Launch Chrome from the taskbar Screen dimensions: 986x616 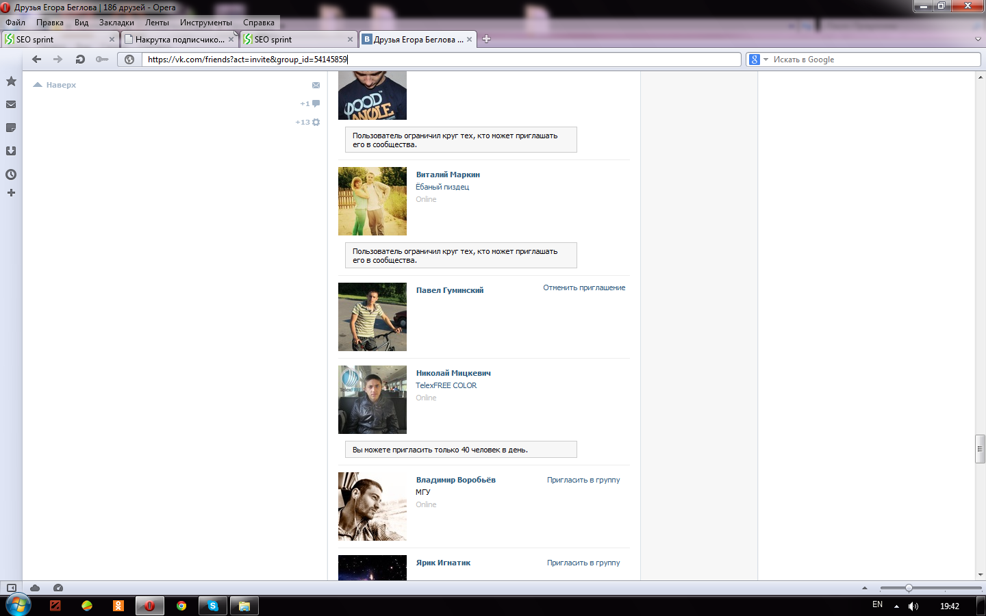click(181, 606)
